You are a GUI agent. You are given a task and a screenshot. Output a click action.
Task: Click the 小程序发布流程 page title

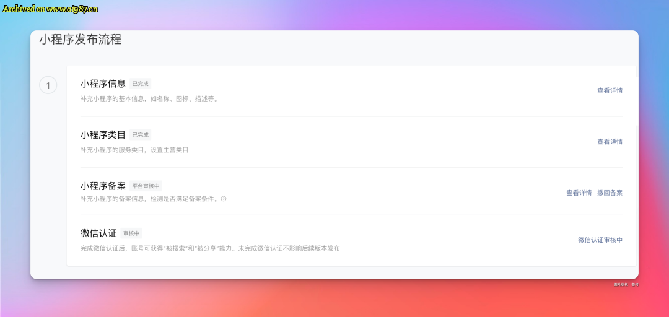(81, 40)
